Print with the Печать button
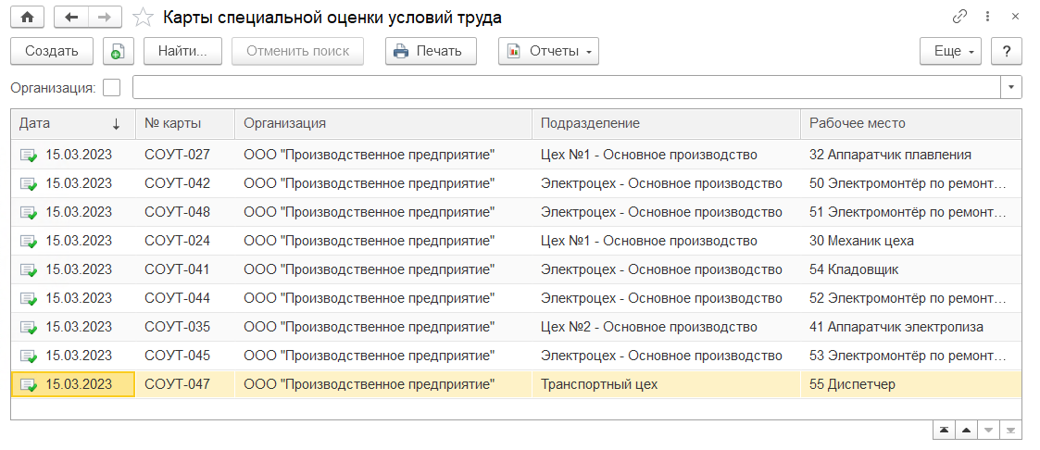1040x450 pixels. point(431,51)
